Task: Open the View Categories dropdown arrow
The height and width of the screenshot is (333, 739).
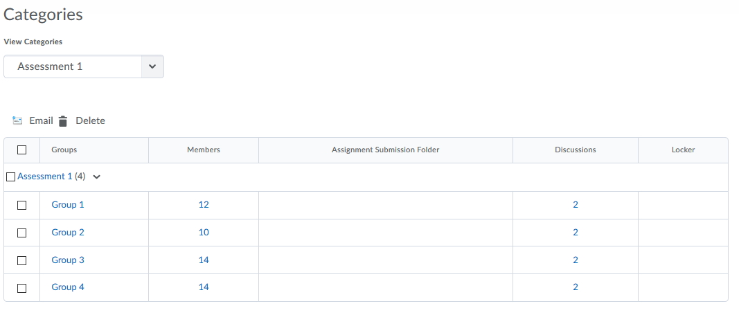Action: point(152,66)
